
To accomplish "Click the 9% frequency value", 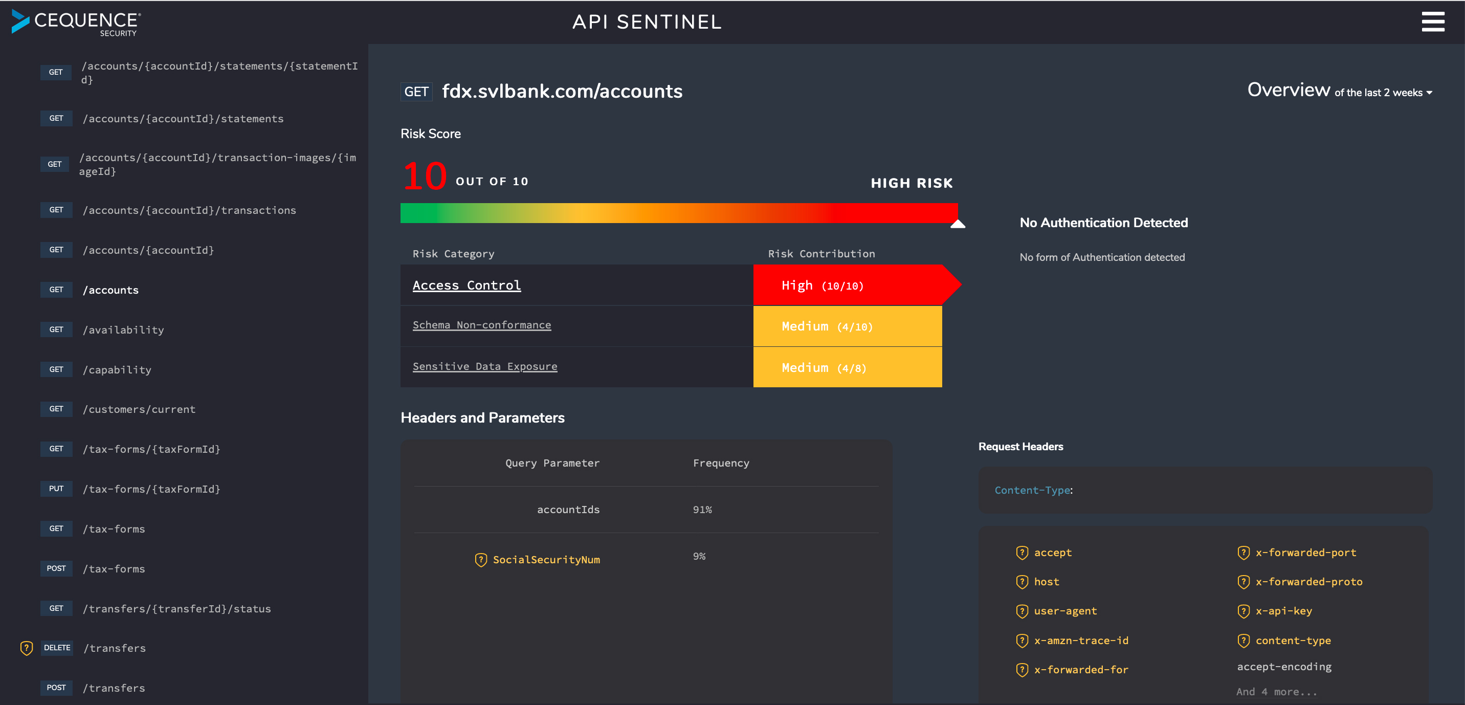I will pyautogui.click(x=699, y=556).
